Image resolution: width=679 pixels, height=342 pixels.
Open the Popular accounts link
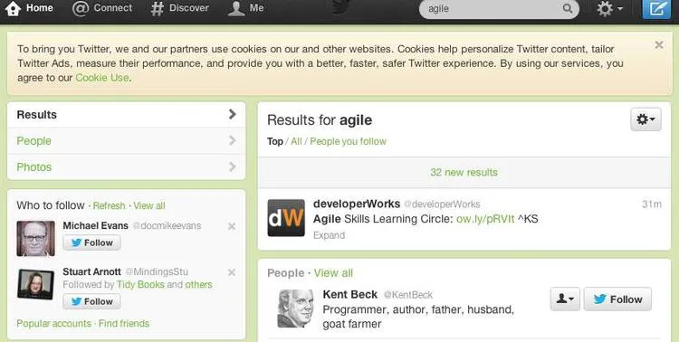54,323
